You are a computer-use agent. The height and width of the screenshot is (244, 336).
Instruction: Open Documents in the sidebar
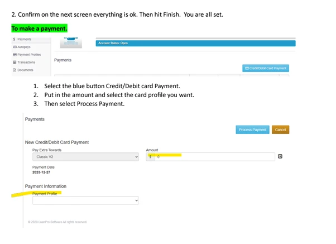pos(25,70)
